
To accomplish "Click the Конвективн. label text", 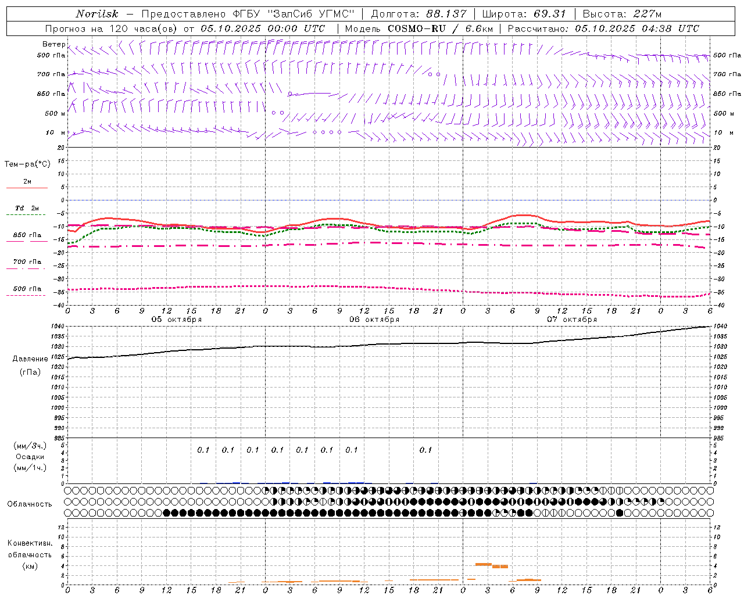I will click(30, 543).
